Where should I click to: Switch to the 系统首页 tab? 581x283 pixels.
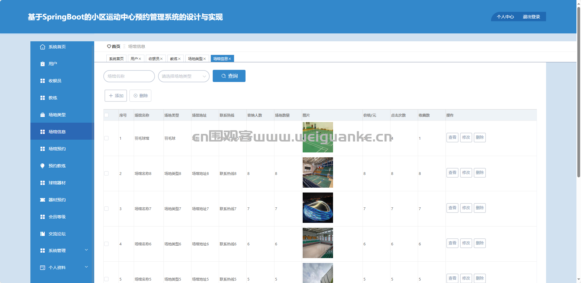coord(116,59)
